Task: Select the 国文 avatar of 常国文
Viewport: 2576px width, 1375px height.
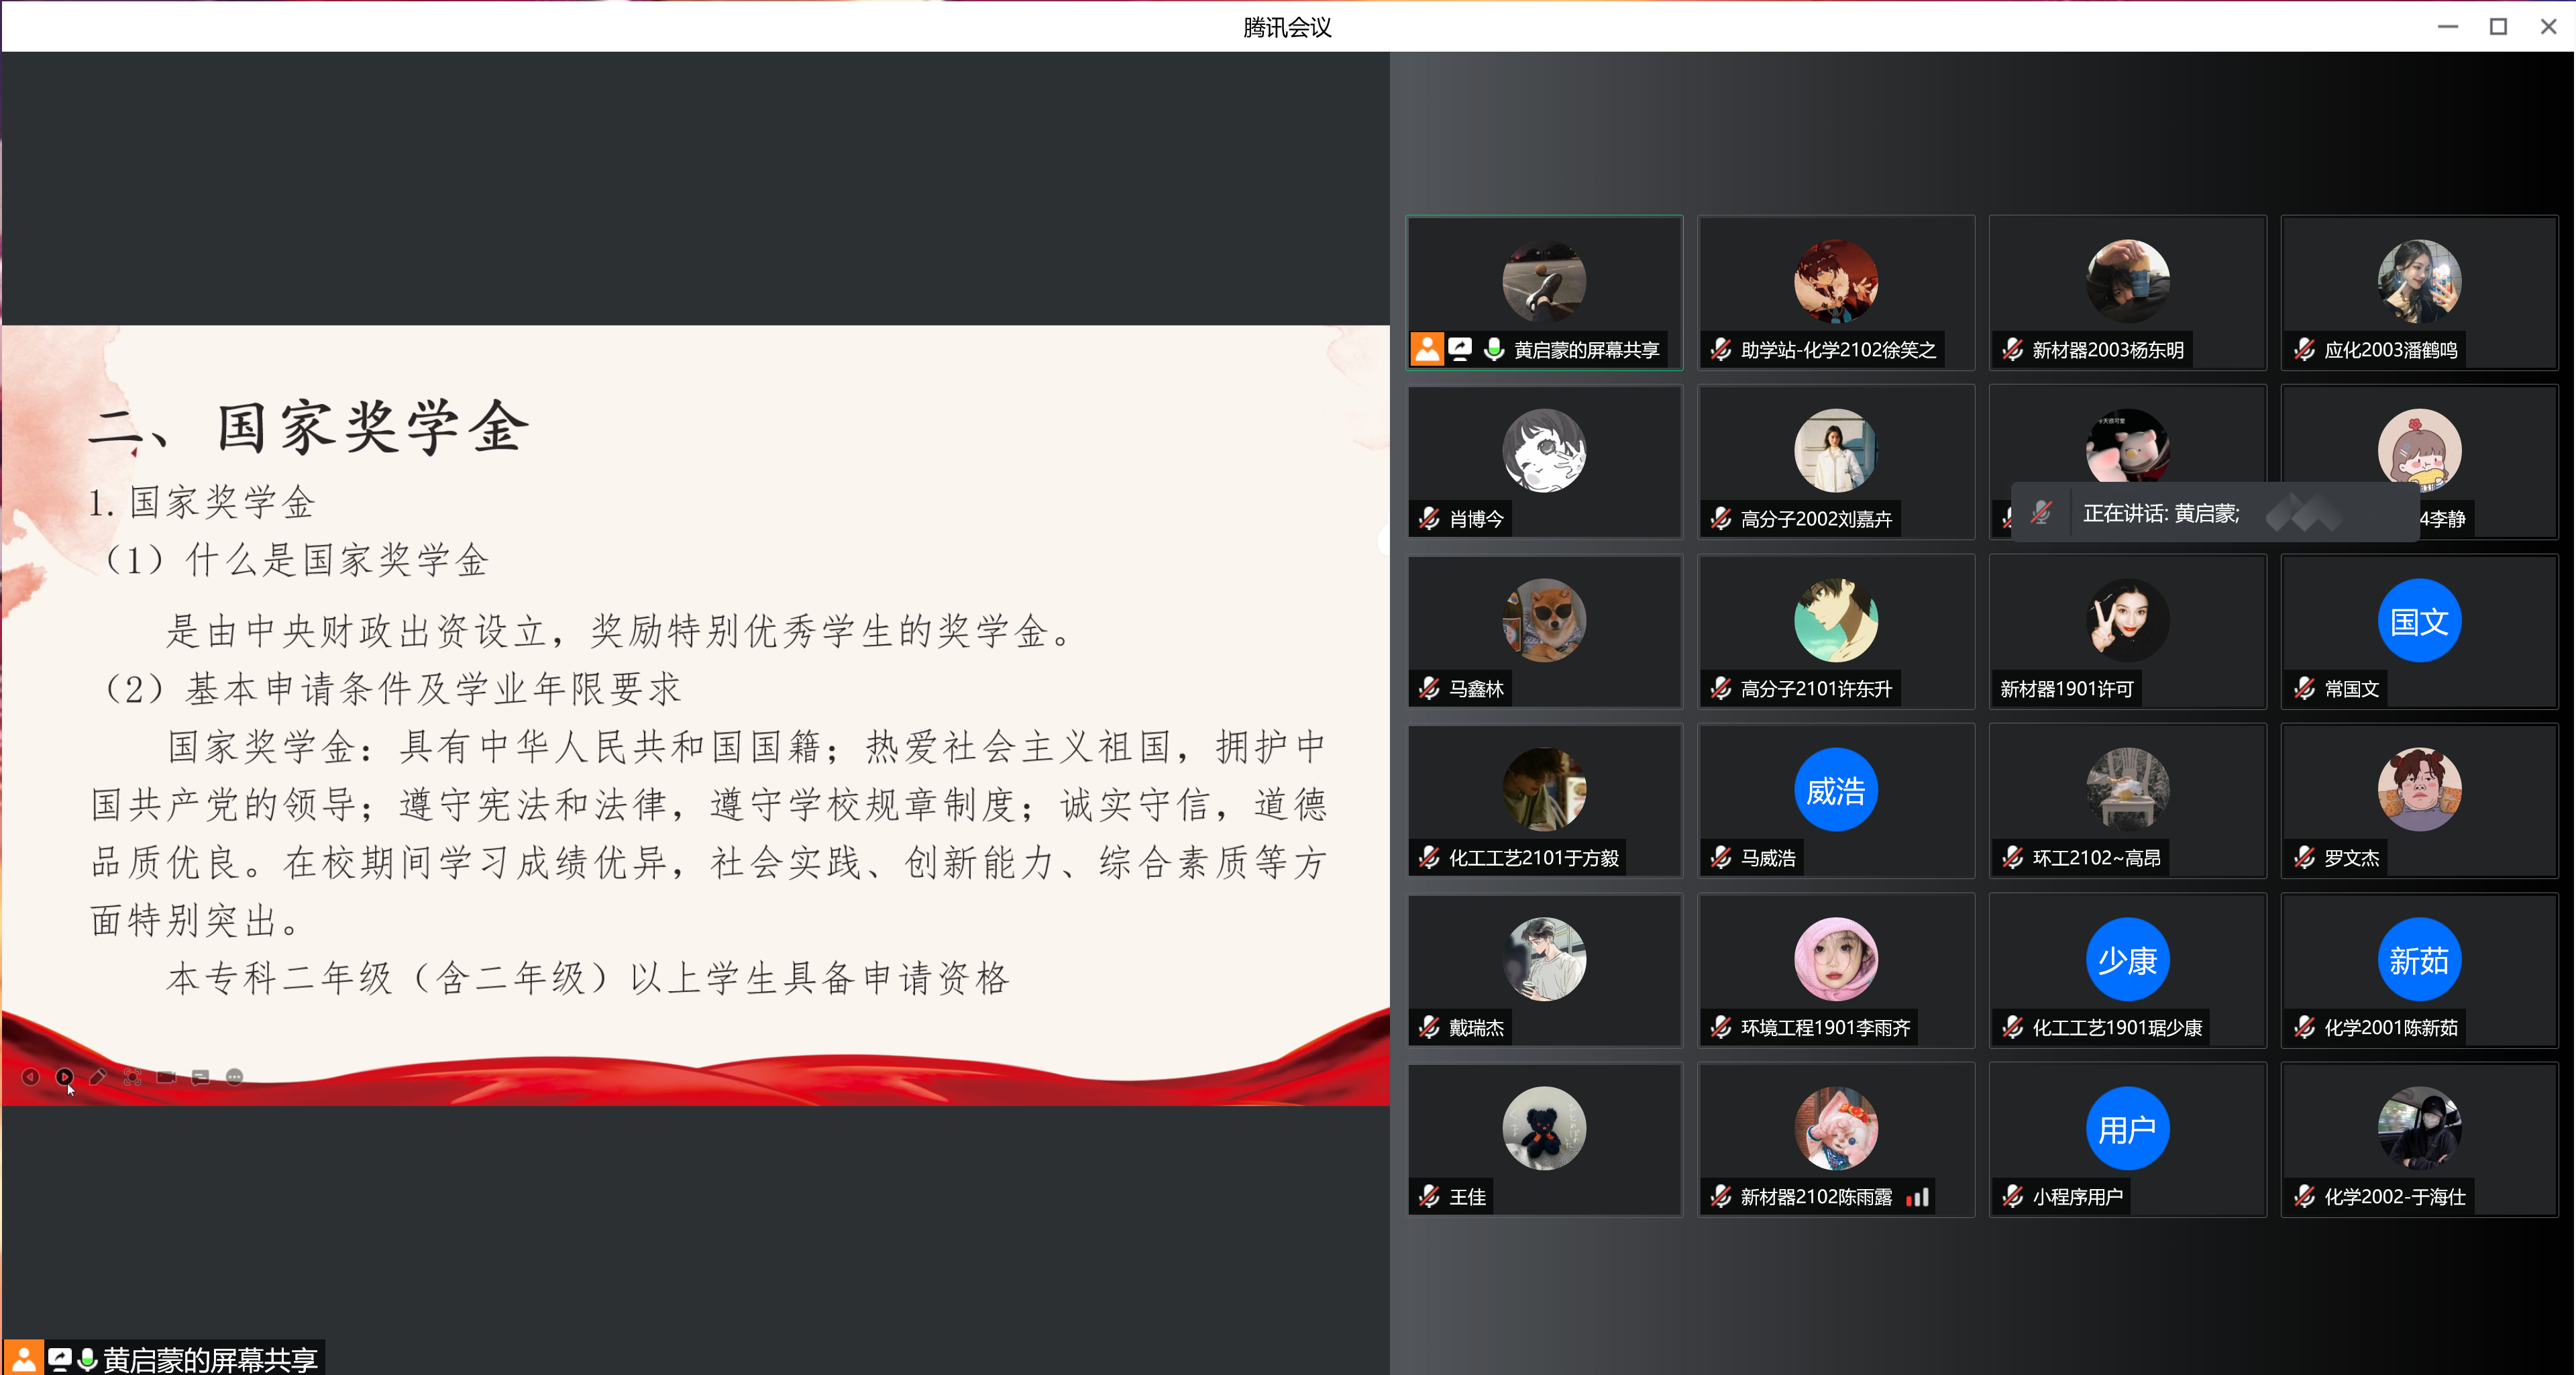Action: 2418,621
